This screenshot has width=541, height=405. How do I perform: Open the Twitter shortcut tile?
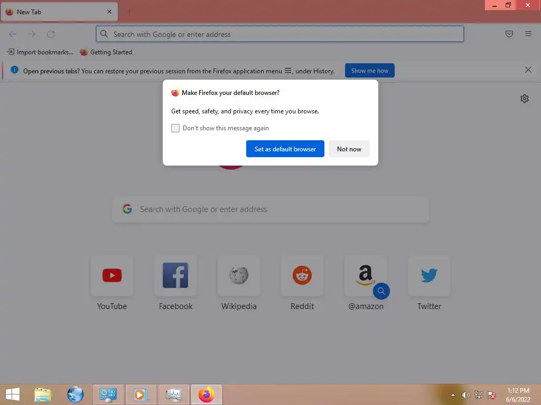tap(429, 275)
